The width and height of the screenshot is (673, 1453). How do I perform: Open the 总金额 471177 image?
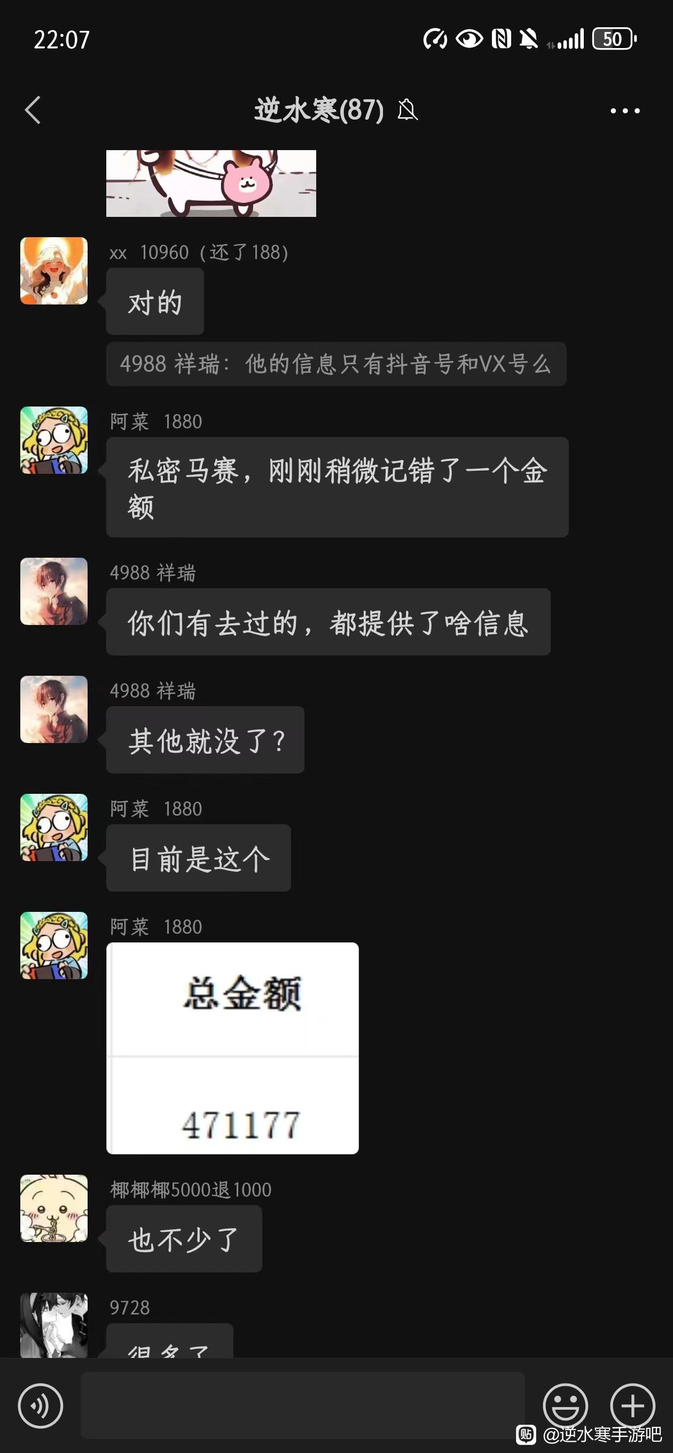coord(232,1048)
